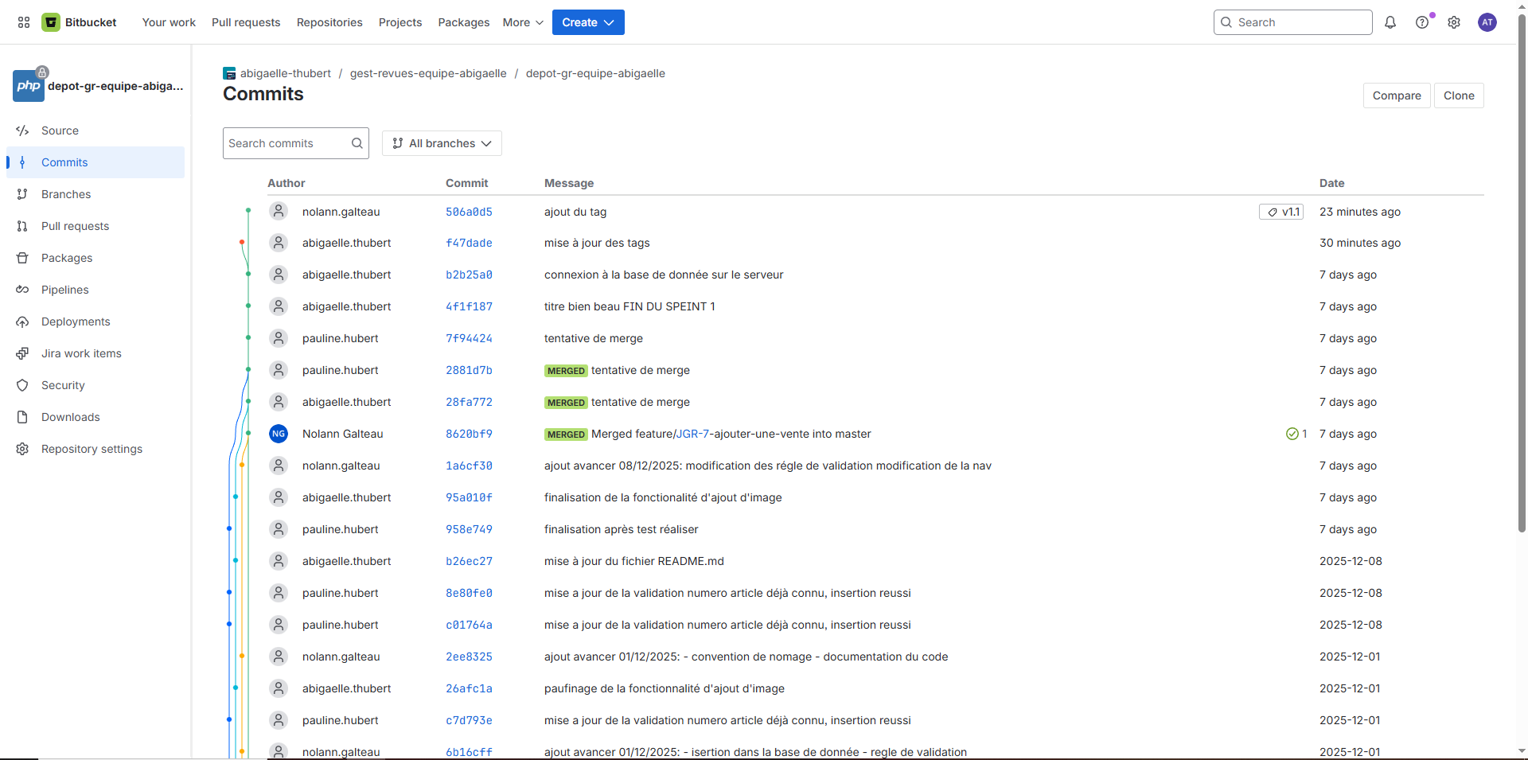Screen dimensions: 1528x760
Task: Open commit hash b26ec27
Action: 469,561
